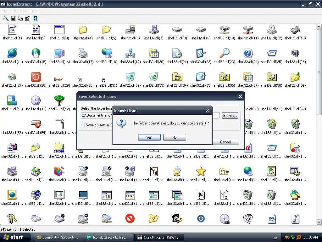Toggle the Save cursors checkbox
The height and width of the screenshot is (242, 322).
tap(83, 125)
